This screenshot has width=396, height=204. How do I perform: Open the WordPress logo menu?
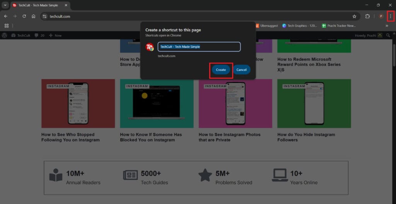pos(4,35)
